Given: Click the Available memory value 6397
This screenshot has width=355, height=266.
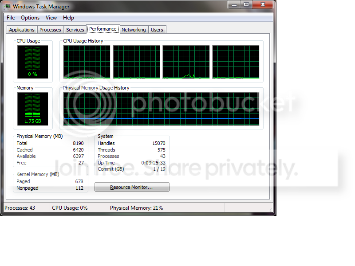Looking at the screenshot, I should [79, 156].
